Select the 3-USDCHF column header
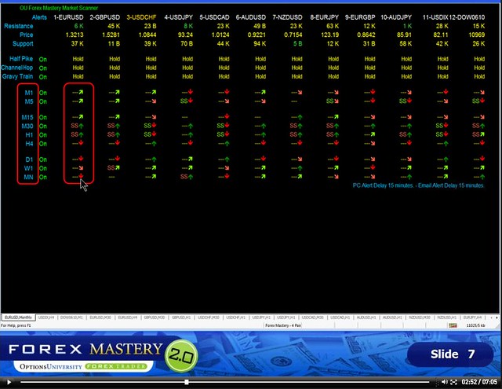The height and width of the screenshot is (389, 502). pos(141,17)
